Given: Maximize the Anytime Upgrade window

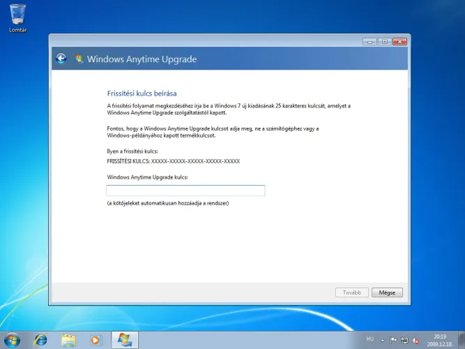Looking at the screenshot, I should click(x=385, y=42).
